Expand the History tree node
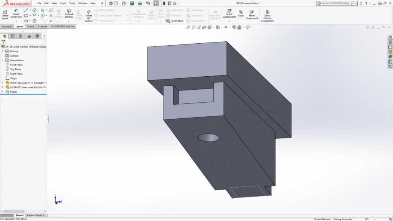Viewport: 393px width, 221px height. click(x=2, y=51)
